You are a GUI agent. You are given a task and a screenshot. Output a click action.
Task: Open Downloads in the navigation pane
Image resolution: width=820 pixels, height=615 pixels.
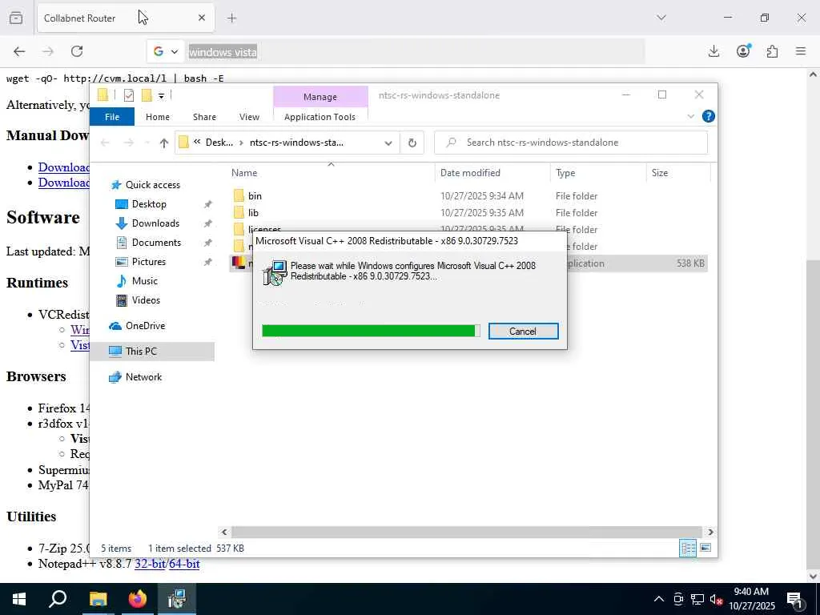(x=155, y=223)
